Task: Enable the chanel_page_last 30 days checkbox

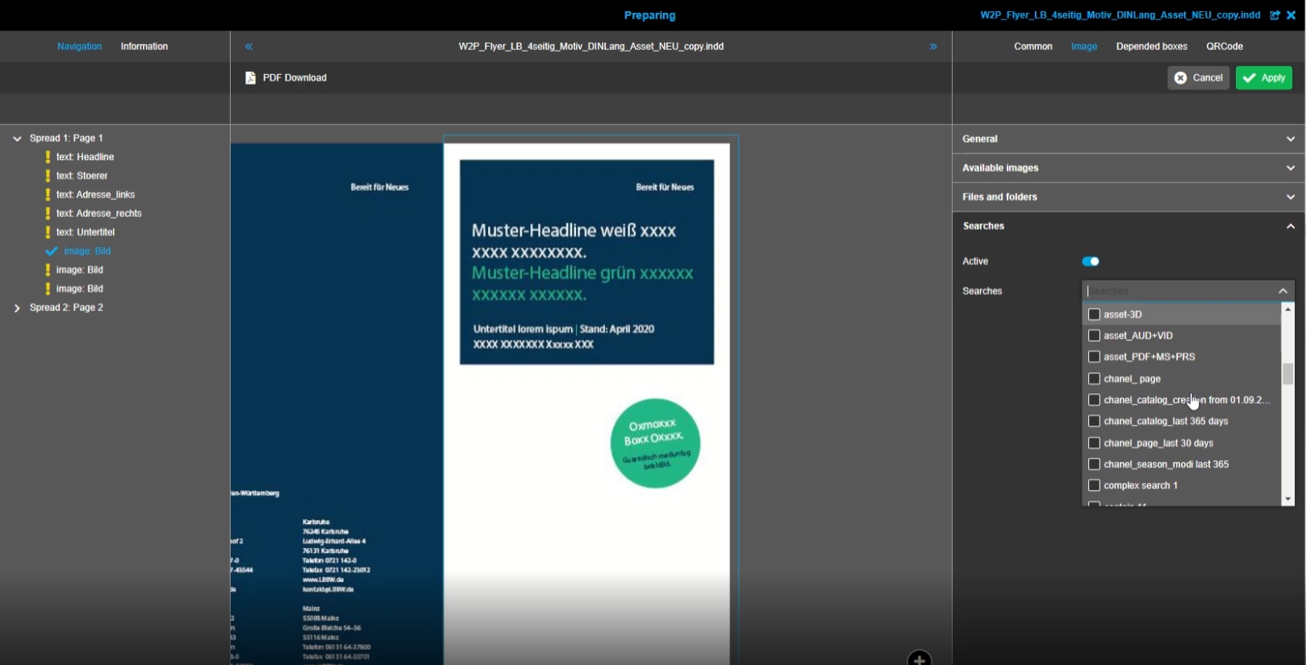Action: (x=1094, y=443)
